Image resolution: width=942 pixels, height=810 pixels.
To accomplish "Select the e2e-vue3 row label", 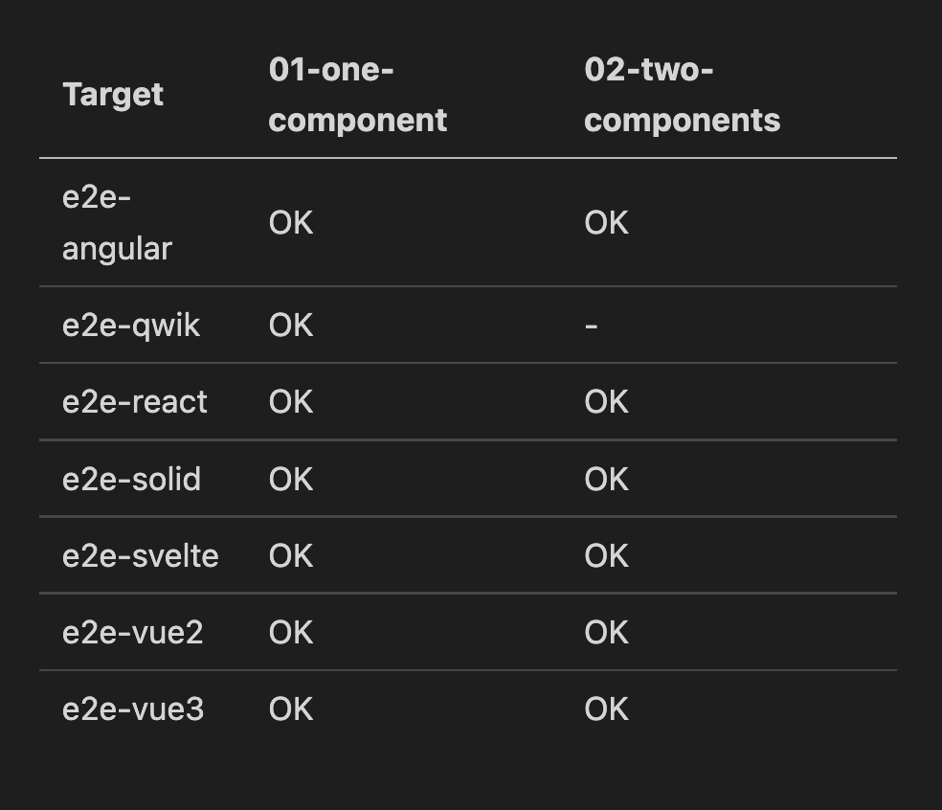I will click(x=133, y=709).
